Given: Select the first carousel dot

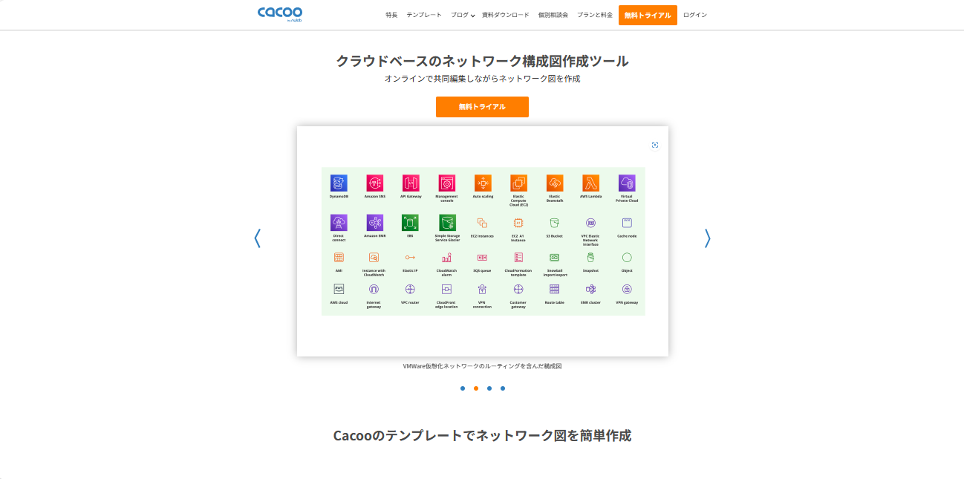Looking at the screenshot, I should (463, 388).
